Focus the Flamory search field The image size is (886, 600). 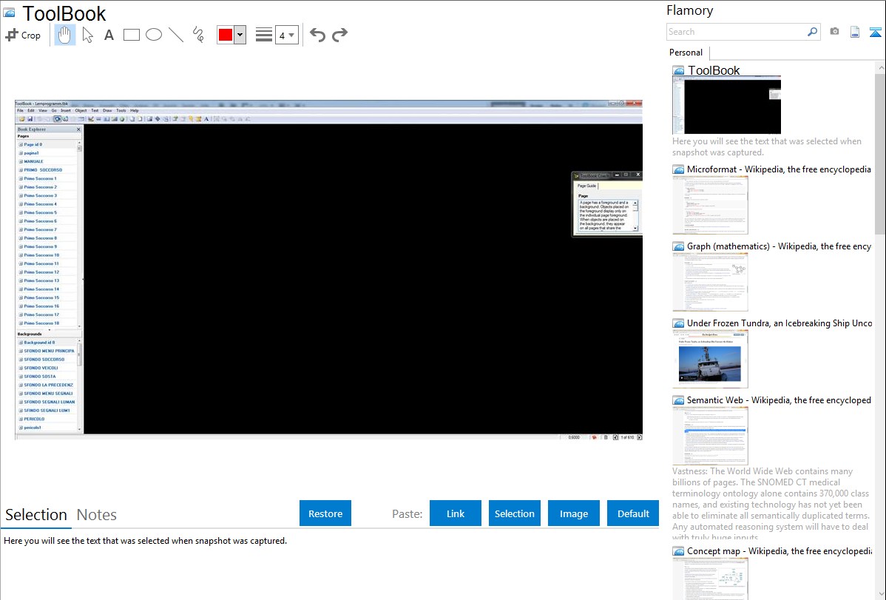click(x=736, y=32)
